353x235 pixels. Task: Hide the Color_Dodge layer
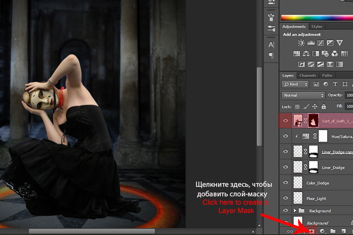pos(286,183)
